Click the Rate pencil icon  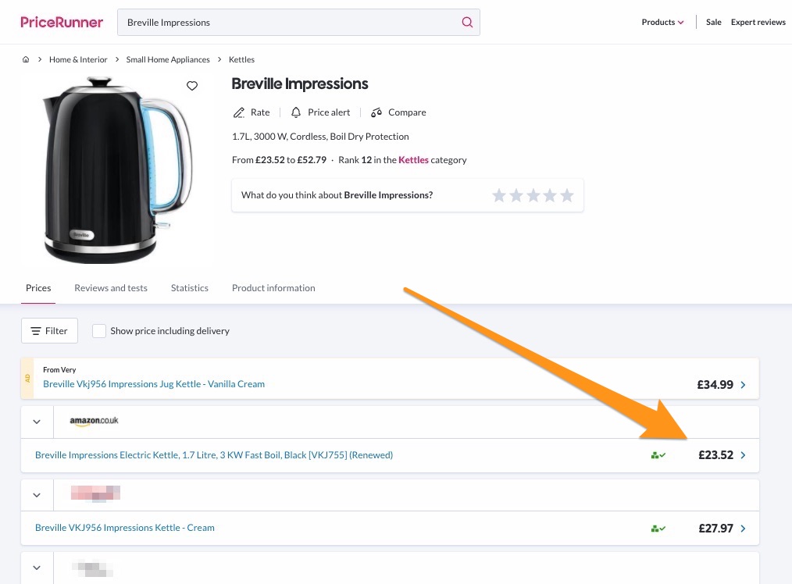[x=239, y=112]
